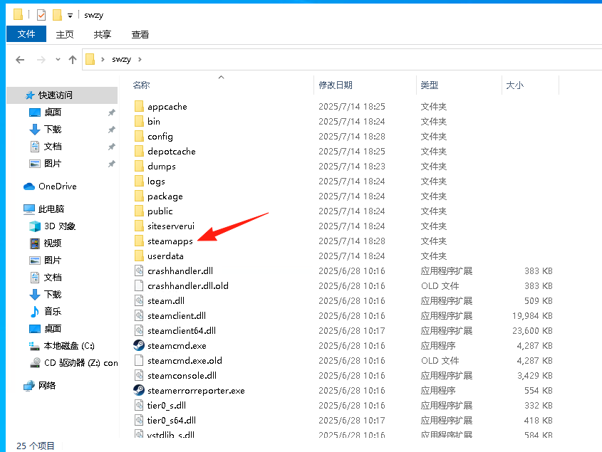The image size is (602, 452).
Task: Select the bin folder icon
Action: (x=139, y=121)
